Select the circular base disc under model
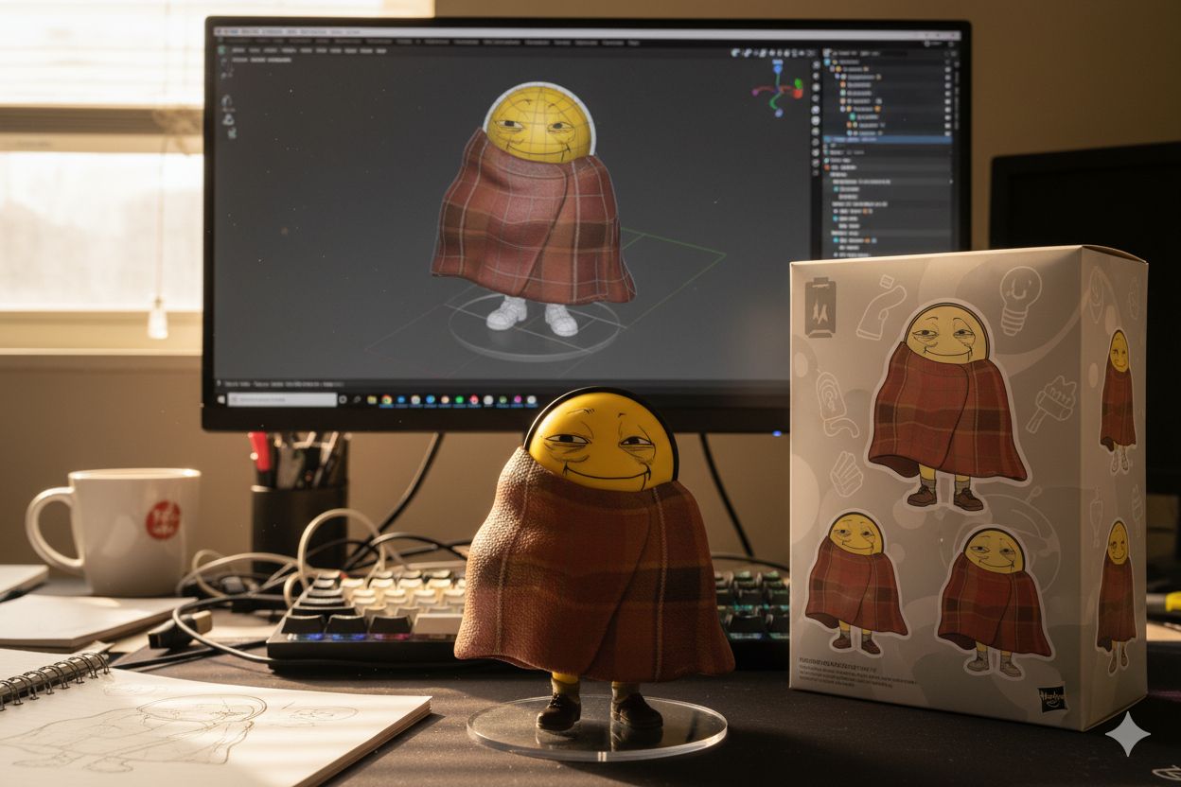 tap(536, 329)
